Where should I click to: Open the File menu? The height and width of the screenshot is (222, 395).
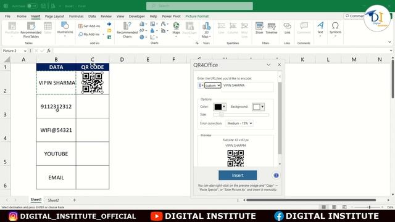[x=8, y=16]
